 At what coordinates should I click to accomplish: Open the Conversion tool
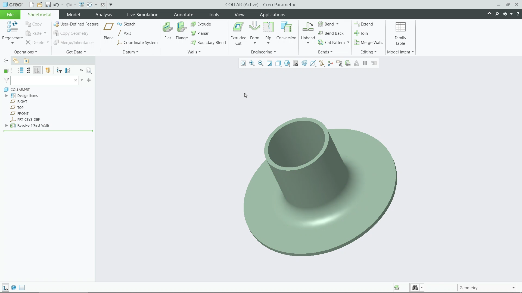(286, 31)
